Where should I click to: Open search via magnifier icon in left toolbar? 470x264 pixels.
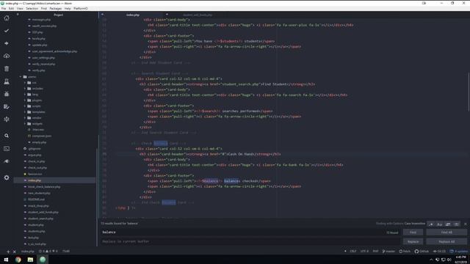[7, 136]
